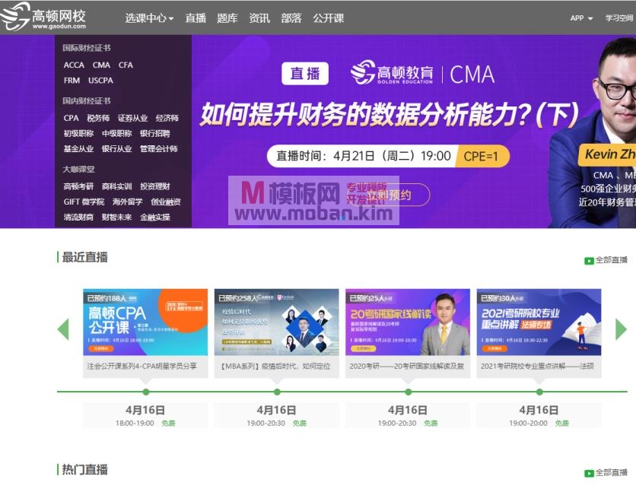Click the 立即预约 banner button
636x486 pixels.
pyautogui.click(x=389, y=195)
